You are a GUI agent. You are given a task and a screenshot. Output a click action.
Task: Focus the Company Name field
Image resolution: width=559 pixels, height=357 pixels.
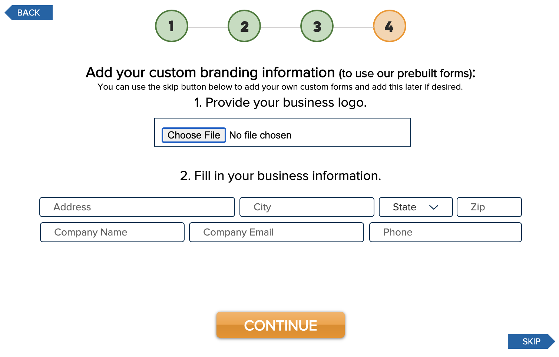coord(112,232)
